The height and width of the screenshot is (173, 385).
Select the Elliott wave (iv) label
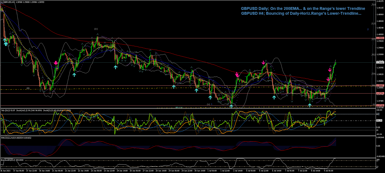tap(96, 29)
